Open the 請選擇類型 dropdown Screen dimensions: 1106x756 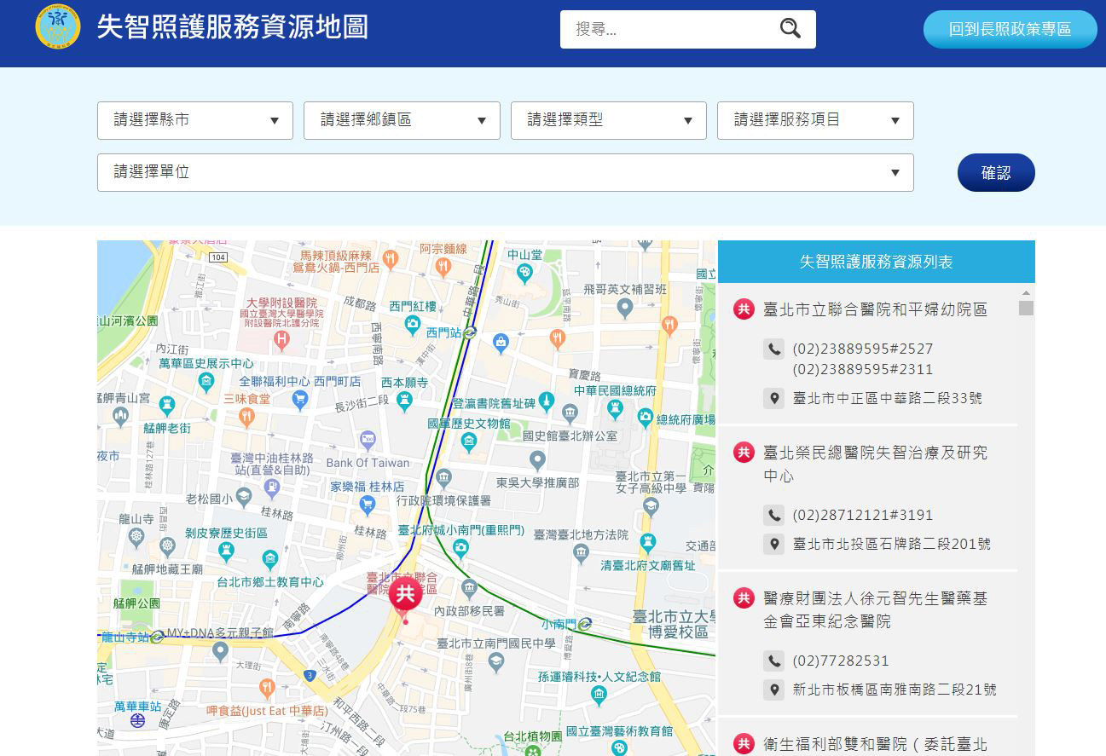point(609,120)
